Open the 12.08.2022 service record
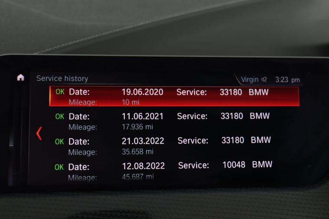Image resolution: width=329 pixels, height=219 pixels. point(173,171)
